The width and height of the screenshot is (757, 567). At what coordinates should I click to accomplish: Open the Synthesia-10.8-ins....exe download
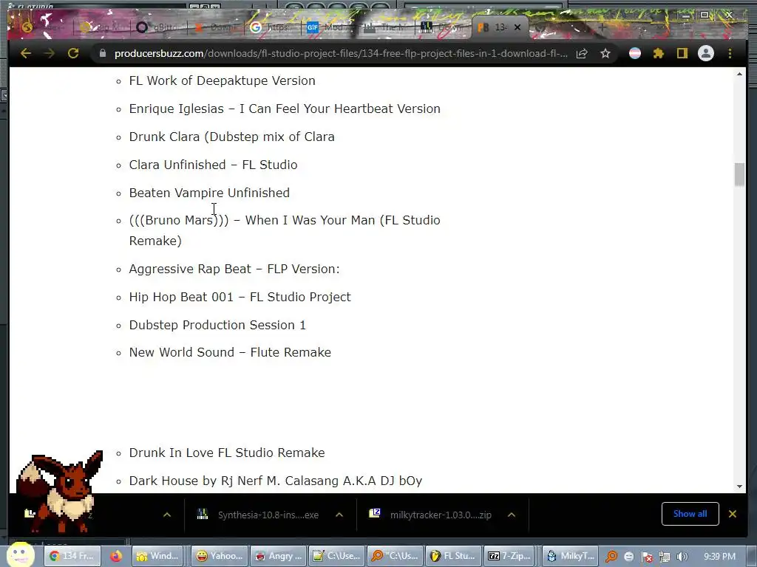tap(268, 515)
